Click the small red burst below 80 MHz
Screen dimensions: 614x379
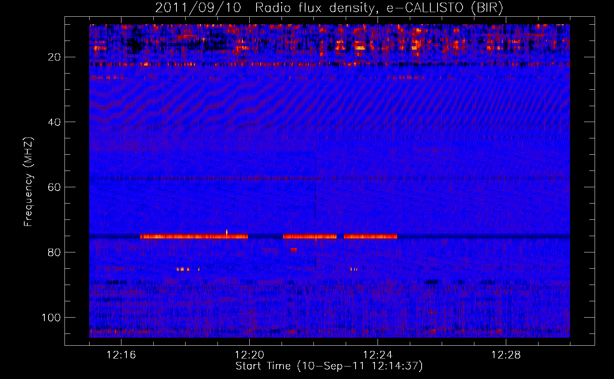pyautogui.click(x=293, y=250)
